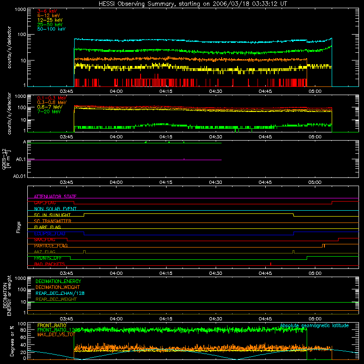This screenshot has height=364, width=364.
Task: Click the SC_IN_SUNLIGHT flag label
Action: (x=52, y=215)
